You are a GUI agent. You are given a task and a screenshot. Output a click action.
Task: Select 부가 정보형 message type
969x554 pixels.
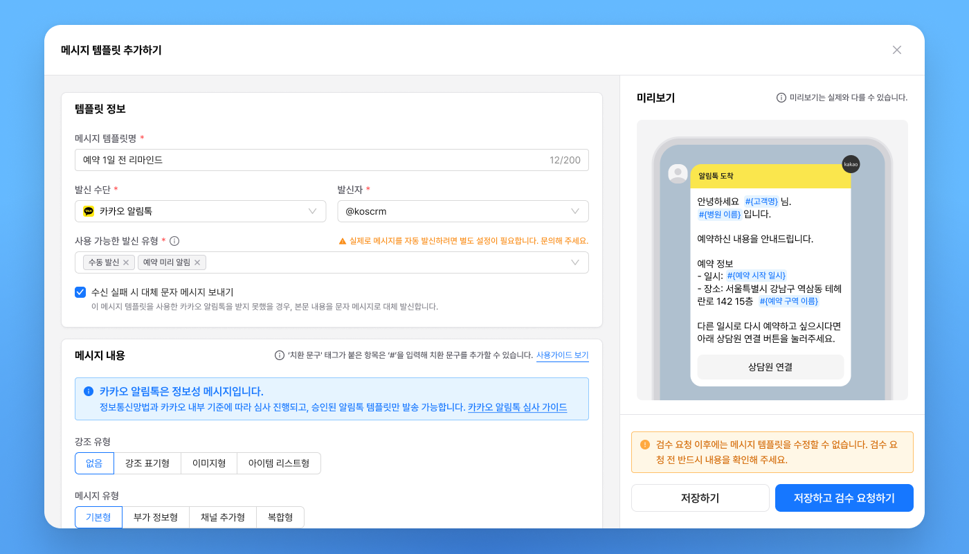click(156, 517)
